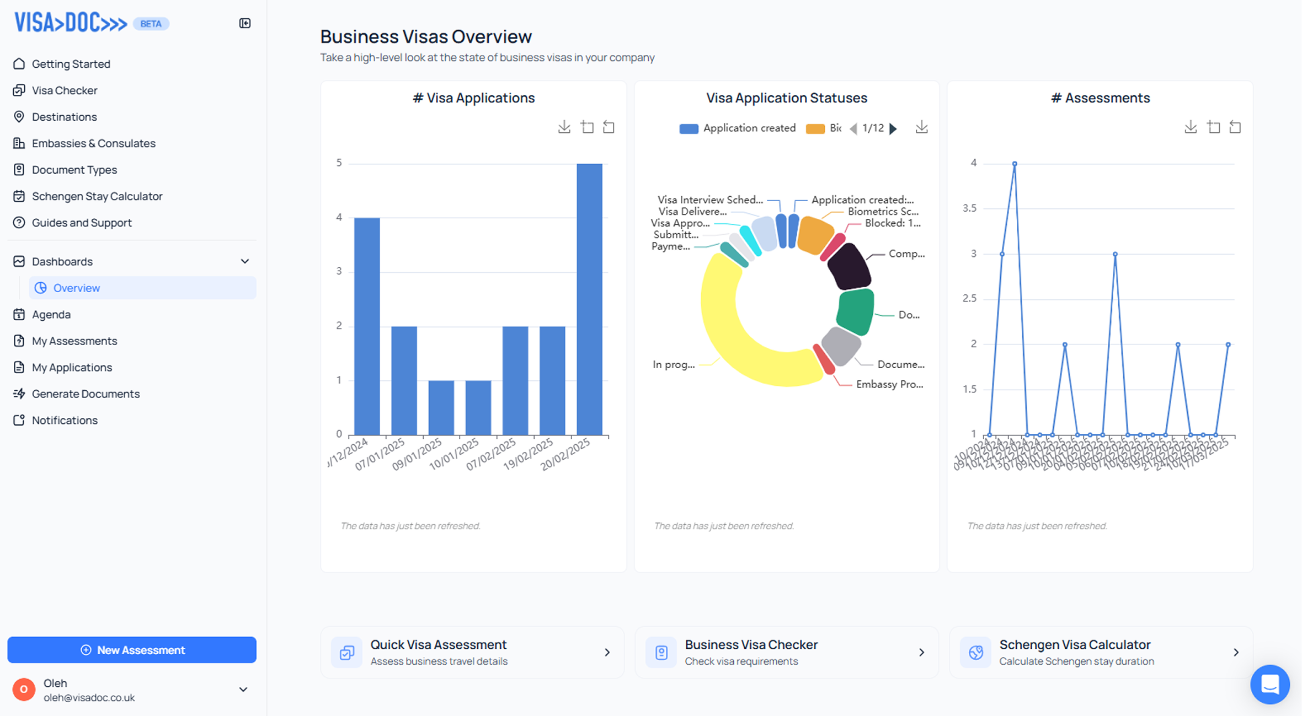Open the Visa Checker menu item
Viewport: 1302px width, 716px height.
pyautogui.click(x=65, y=90)
